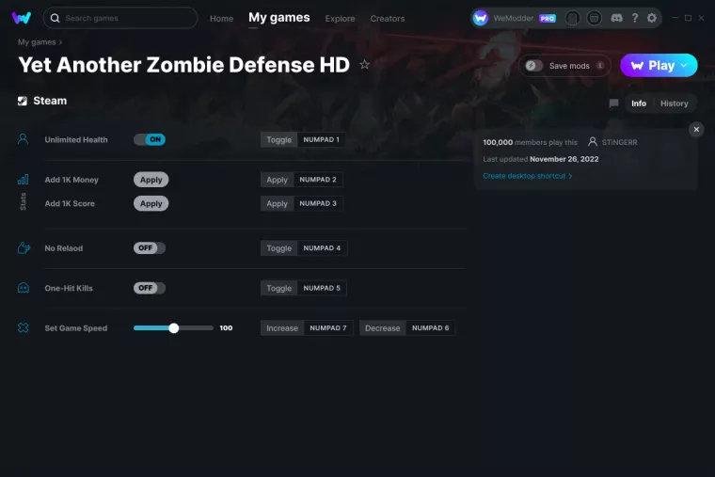Viewport: 715px width, 477px height.
Task: Open the Create desktop shortcut link
Action: point(527,176)
